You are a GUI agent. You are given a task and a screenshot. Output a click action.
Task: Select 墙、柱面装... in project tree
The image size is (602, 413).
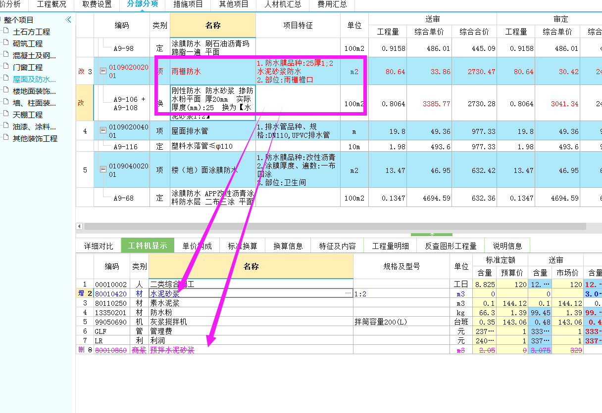[x=34, y=103]
